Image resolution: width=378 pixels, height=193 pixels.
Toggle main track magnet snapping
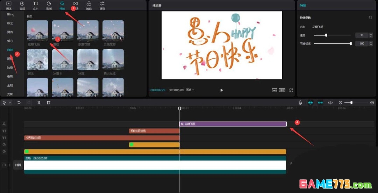point(310,103)
